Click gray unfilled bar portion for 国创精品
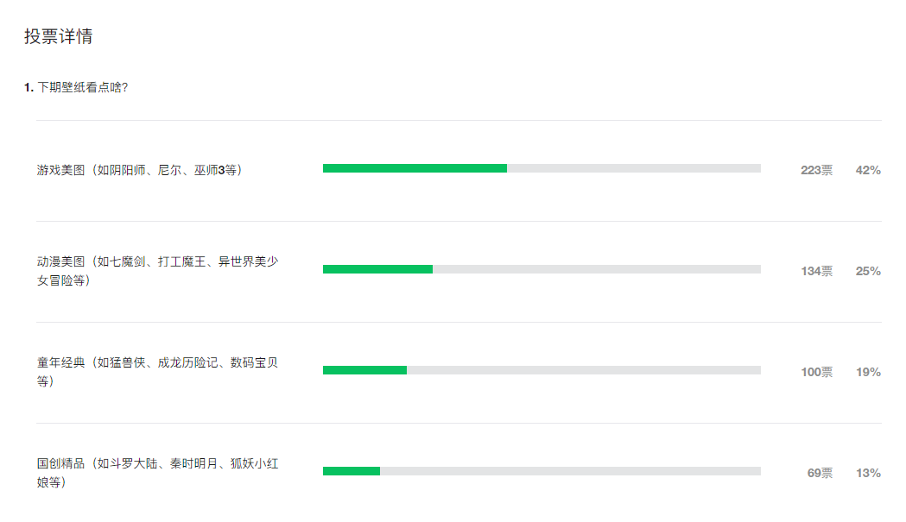The image size is (906, 522). coord(570,471)
